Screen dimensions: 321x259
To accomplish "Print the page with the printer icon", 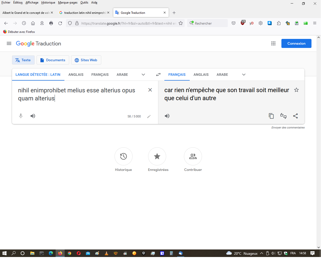I will 51,23.
